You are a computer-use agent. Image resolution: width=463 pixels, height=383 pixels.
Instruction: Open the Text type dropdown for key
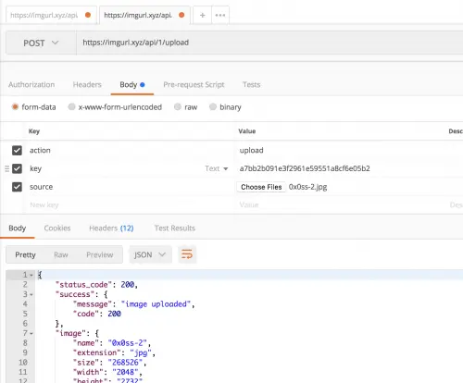(217, 168)
